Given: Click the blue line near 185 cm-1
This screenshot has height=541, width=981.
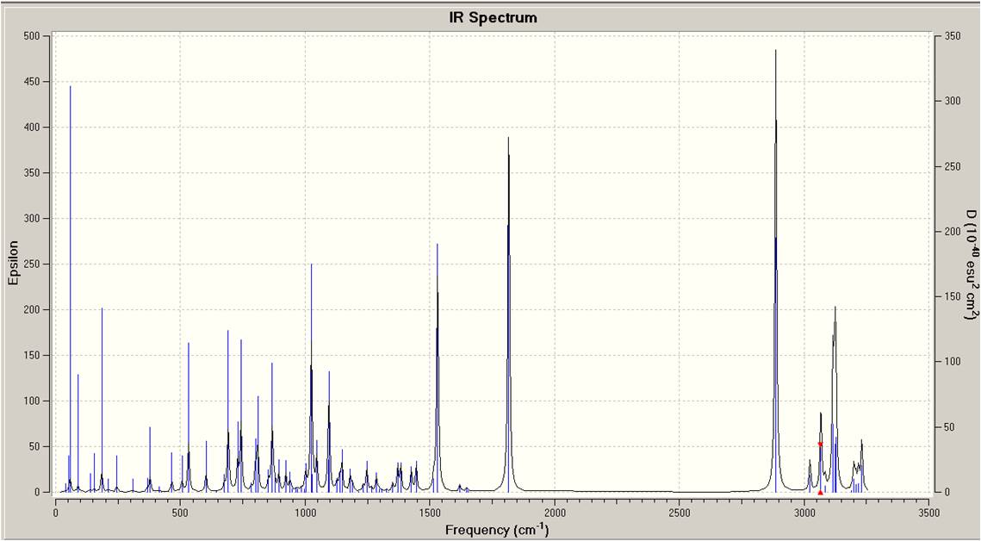Looking at the screenshot, I should point(102,399).
